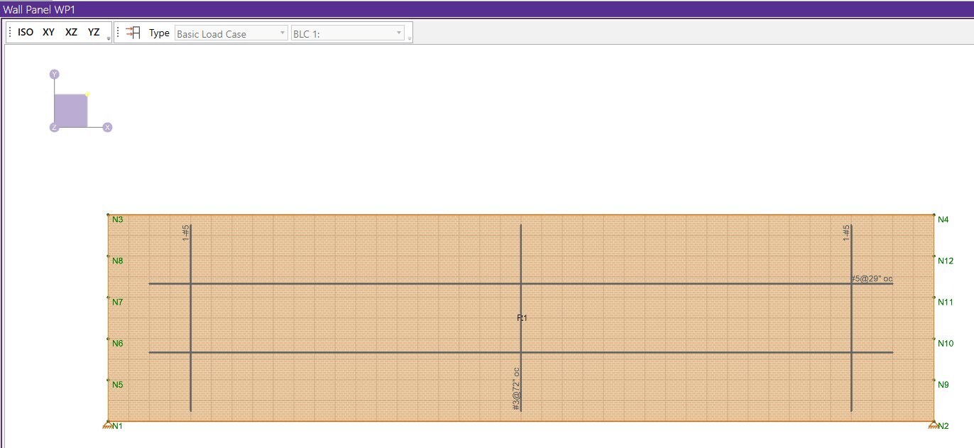
Task: Switch to XY plane view
Action: [48, 33]
